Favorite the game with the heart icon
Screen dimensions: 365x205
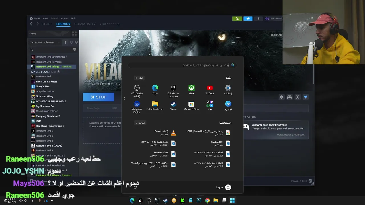(305, 97)
